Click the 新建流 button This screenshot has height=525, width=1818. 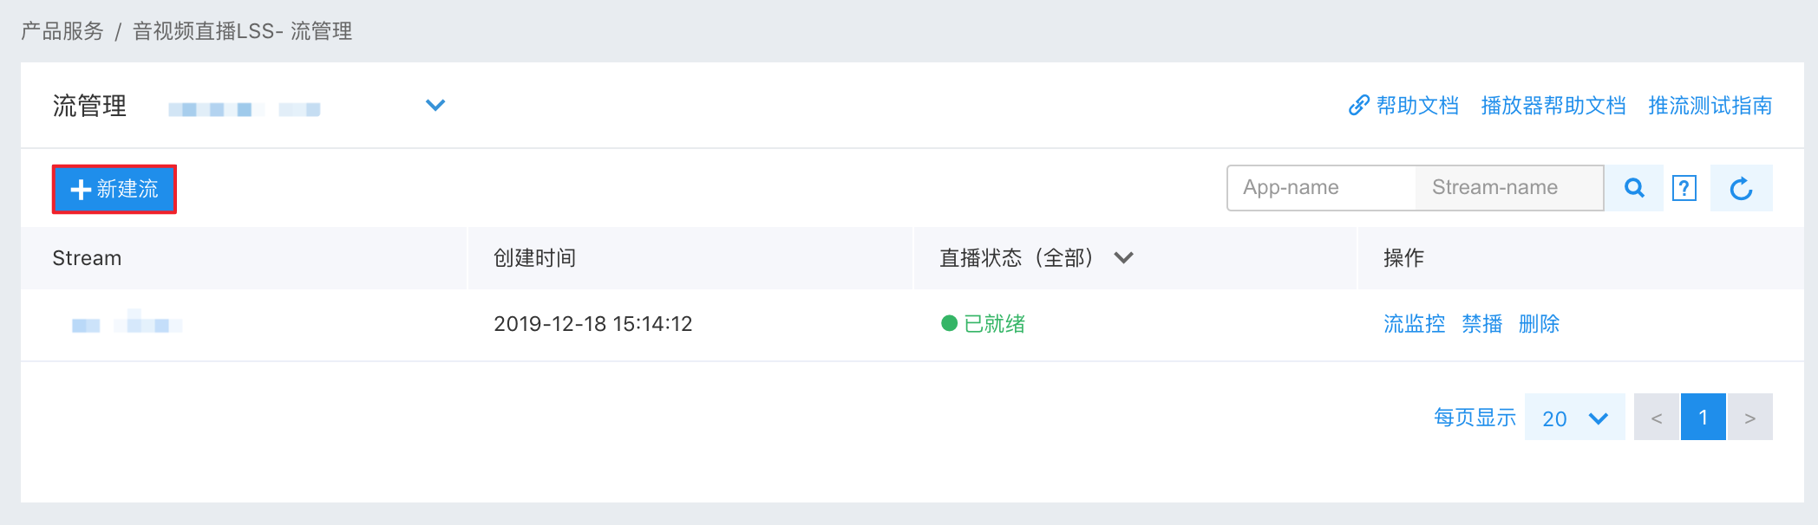tap(114, 189)
